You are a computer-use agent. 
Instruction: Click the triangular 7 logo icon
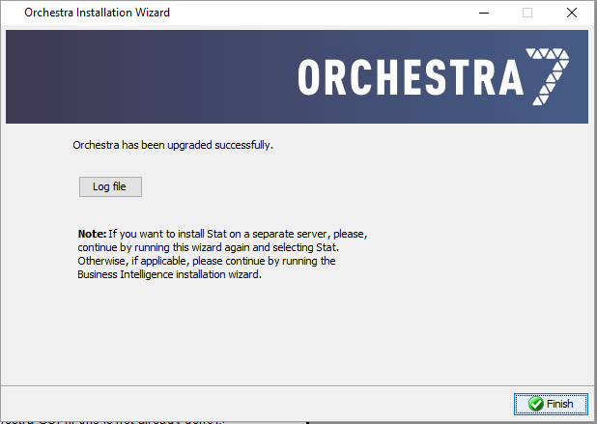[x=548, y=76]
